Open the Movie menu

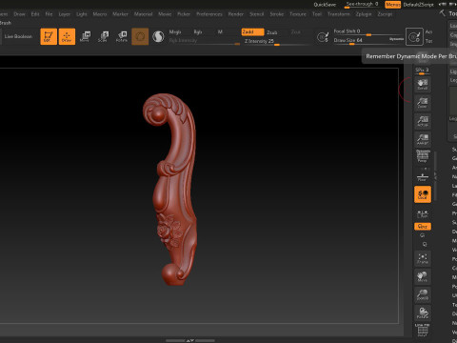(165, 14)
